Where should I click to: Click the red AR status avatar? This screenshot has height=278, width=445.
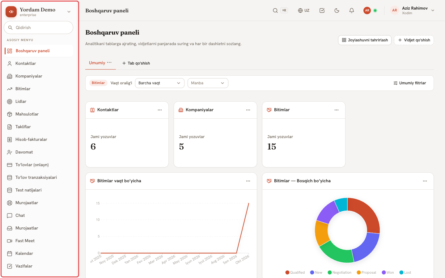pos(367,11)
